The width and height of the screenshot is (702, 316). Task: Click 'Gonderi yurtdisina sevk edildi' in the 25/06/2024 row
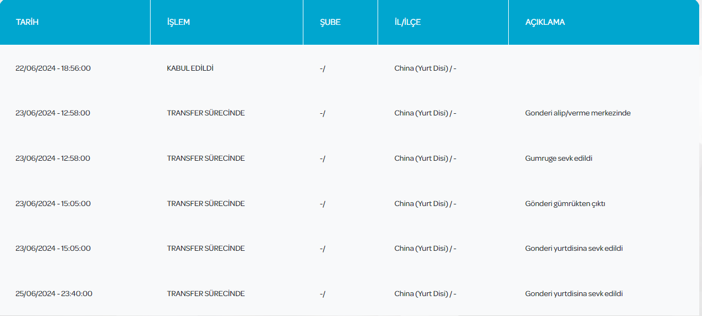point(574,294)
